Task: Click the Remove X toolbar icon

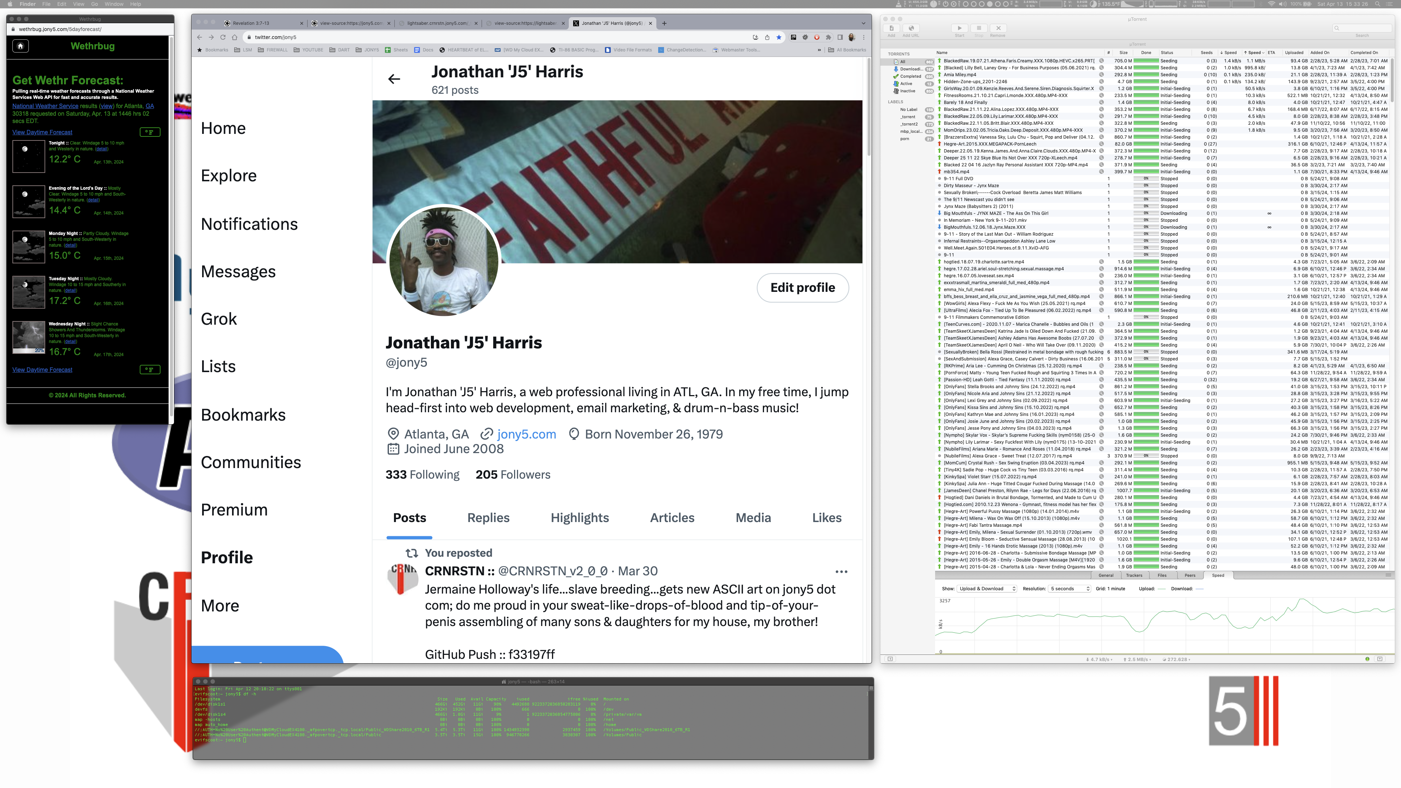Action: point(998,28)
